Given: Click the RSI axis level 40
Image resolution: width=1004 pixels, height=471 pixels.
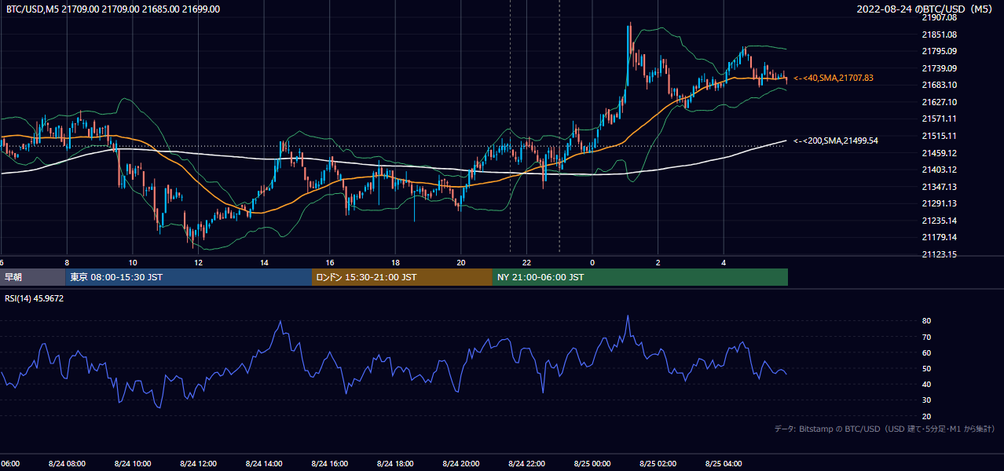Looking at the screenshot, I should 926,384.
